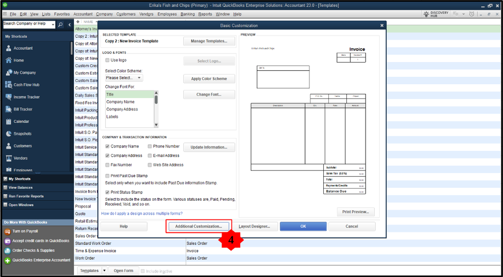This screenshot has width=503, height=277.
Task: Click the Help button in dialog
Action: click(x=124, y=226)
